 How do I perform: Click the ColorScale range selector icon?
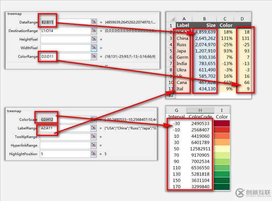[94, 120]
